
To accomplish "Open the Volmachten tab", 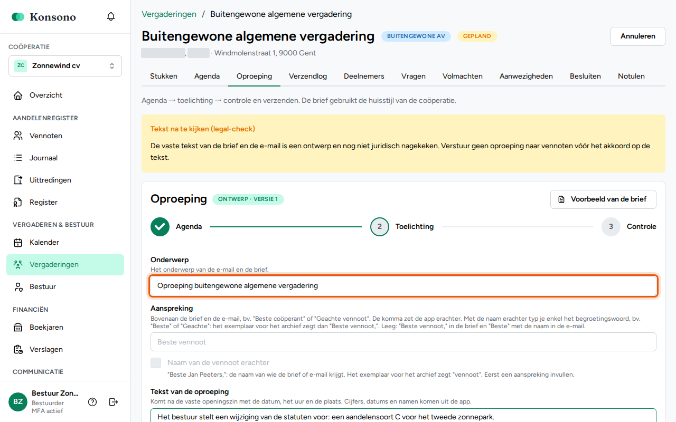I will 463,76.
